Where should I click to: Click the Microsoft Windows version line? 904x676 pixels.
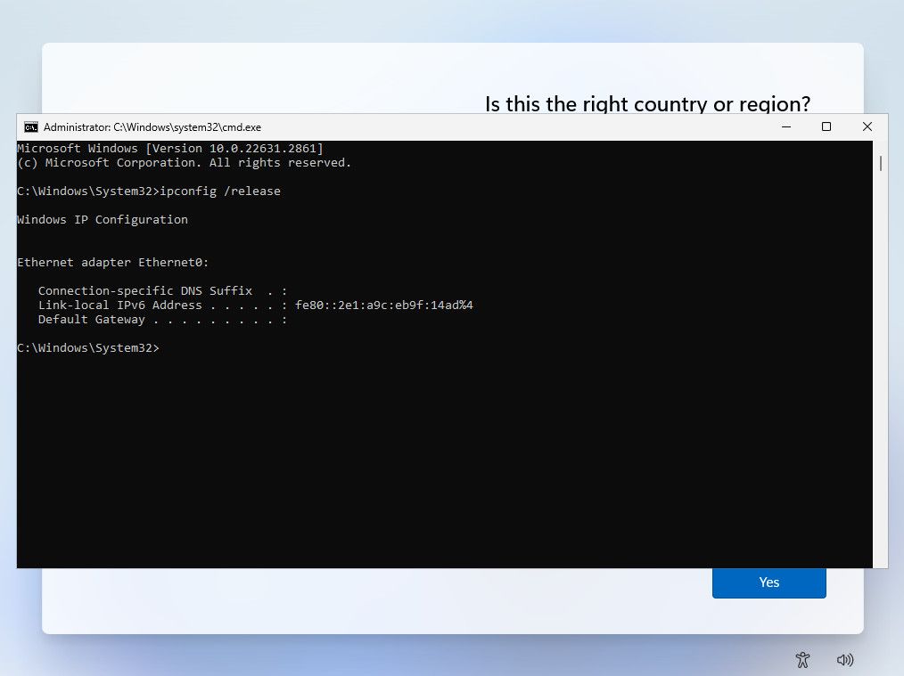point(170,149)
